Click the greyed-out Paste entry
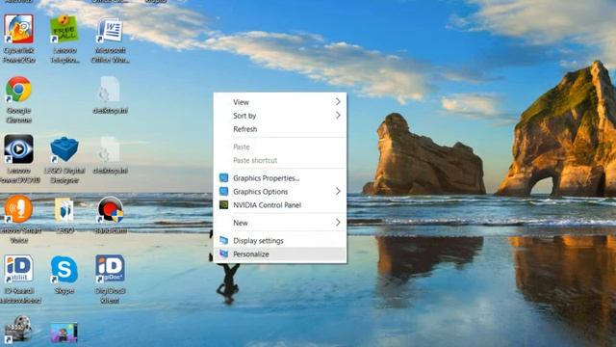This screenshot has height=347, width=616. (x=280, y=147)
